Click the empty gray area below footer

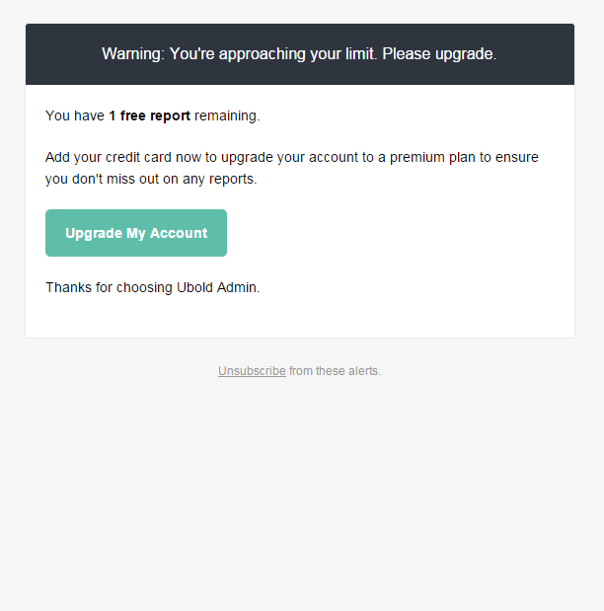(302, 494)
